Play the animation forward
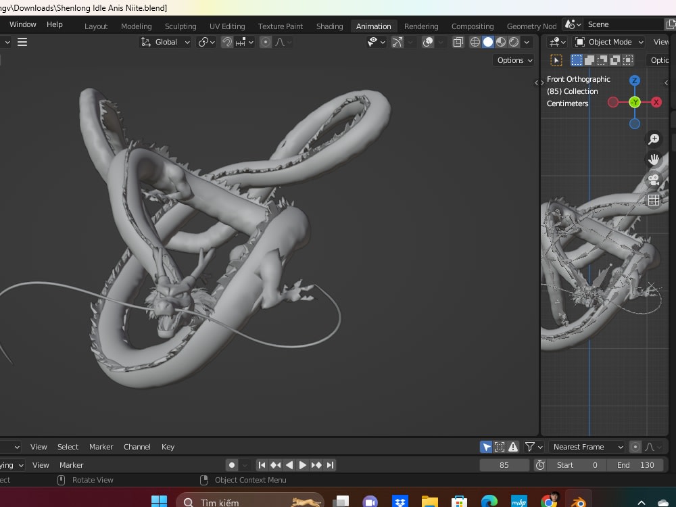Viewport: 676px width, 507px height. click(x=302, y=465)
